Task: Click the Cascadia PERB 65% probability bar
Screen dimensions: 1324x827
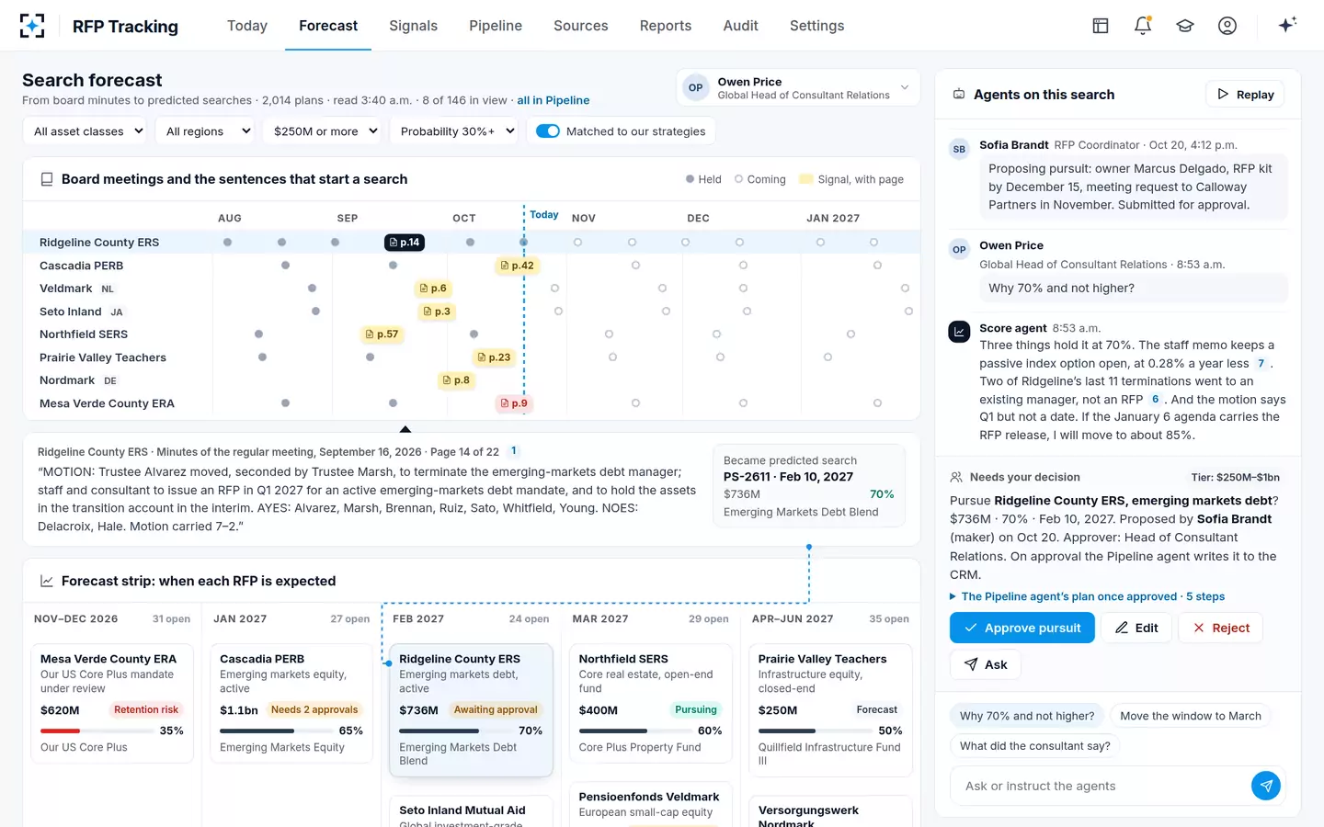Action: click(x=275, y=731)
